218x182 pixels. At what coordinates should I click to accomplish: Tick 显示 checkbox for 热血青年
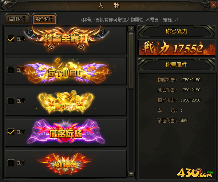click(x=11, y=163)
